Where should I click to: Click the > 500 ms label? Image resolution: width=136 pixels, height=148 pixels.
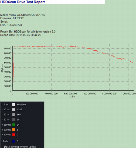[6, 135]
